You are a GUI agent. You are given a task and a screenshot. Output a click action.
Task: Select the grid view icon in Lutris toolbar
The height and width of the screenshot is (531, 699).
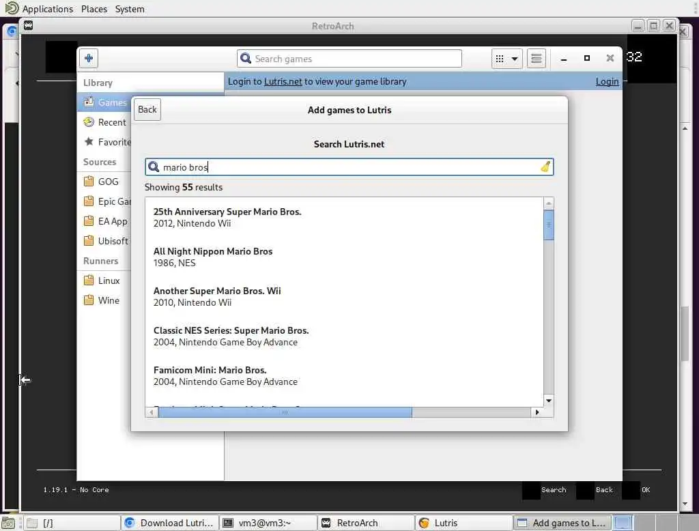coord(500,59)
